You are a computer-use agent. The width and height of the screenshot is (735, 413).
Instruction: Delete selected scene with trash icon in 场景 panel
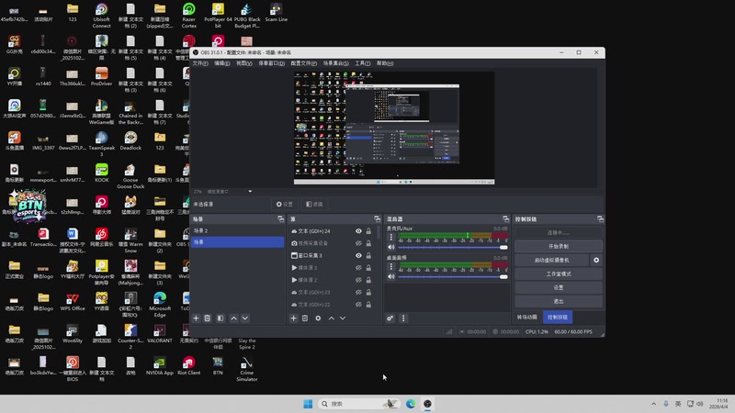click(x=208, y=318)
